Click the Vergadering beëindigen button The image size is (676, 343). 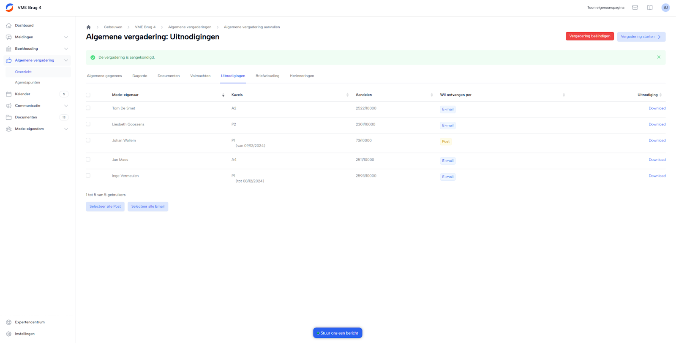click(x=589, y=36)
